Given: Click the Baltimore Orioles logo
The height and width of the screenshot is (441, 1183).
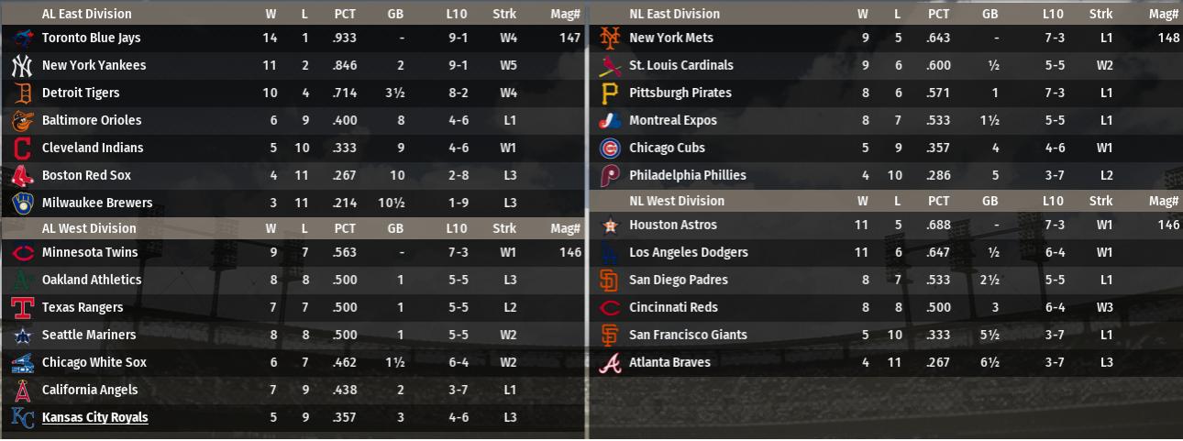Looking at the screenshot, I should pyautogui.click(x=22, y=121).
